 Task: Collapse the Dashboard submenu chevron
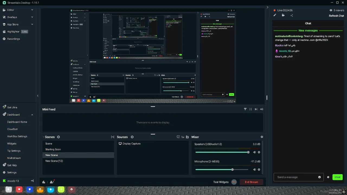pos(32,115)
